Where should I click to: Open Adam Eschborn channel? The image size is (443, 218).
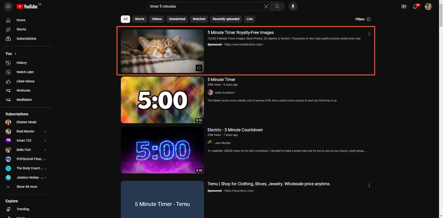[225, 93]
